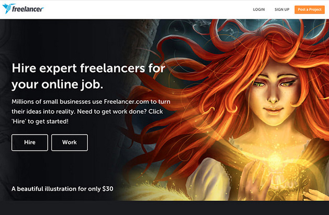The height and width of the screenshot is (215, 329).
Task: Choose the Work button
Action: (70, 142)
